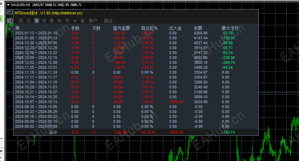
Task: Click total trade count 31
Action: click(x=94, y=132)
